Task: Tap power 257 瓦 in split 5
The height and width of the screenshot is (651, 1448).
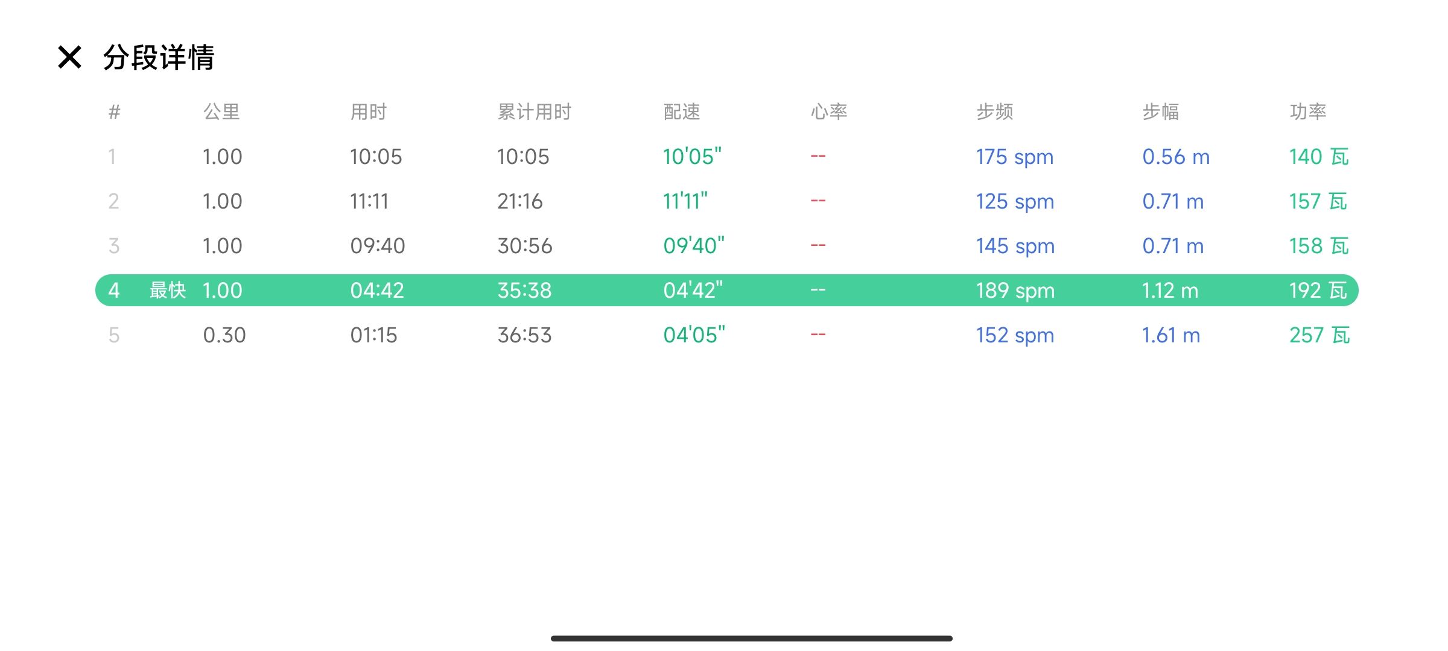Action: [x=1319, y=335]
